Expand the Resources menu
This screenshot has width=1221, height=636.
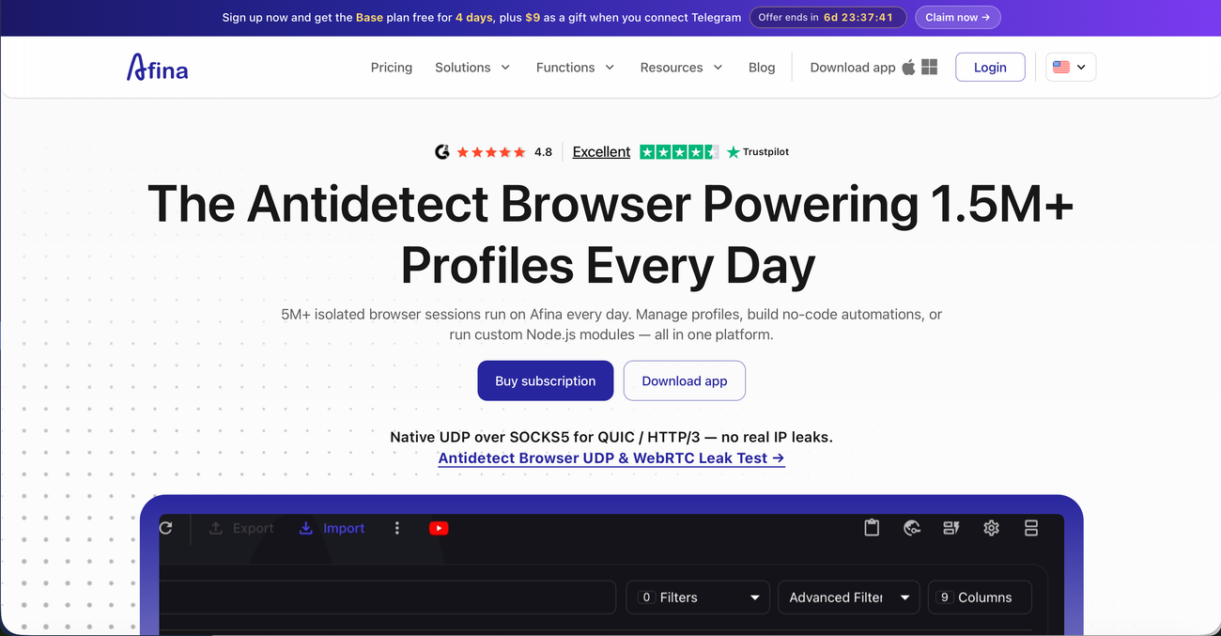tap(681, 68)
